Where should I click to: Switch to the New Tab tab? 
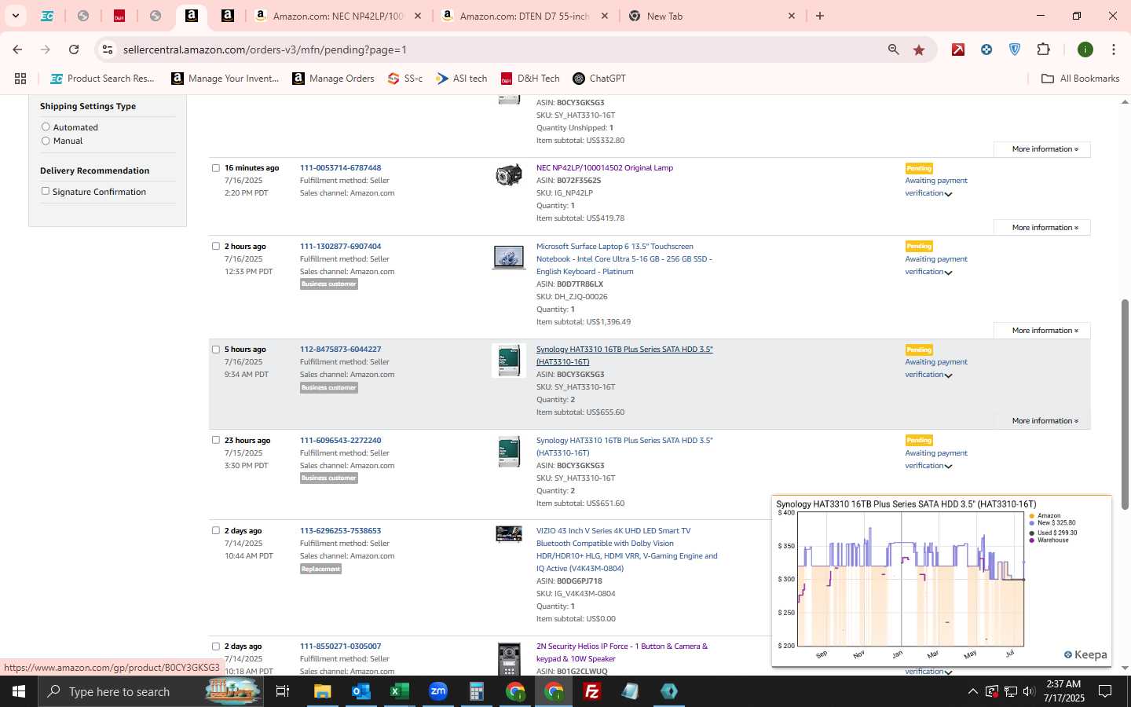point(711,16)
